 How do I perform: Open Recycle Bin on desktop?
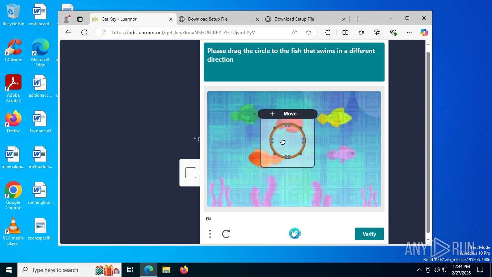click(13, 15)
